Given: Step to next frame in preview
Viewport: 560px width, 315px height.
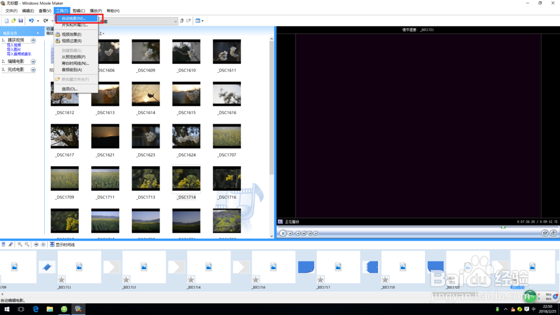Looking at the screenshot, I should [310, 233].
